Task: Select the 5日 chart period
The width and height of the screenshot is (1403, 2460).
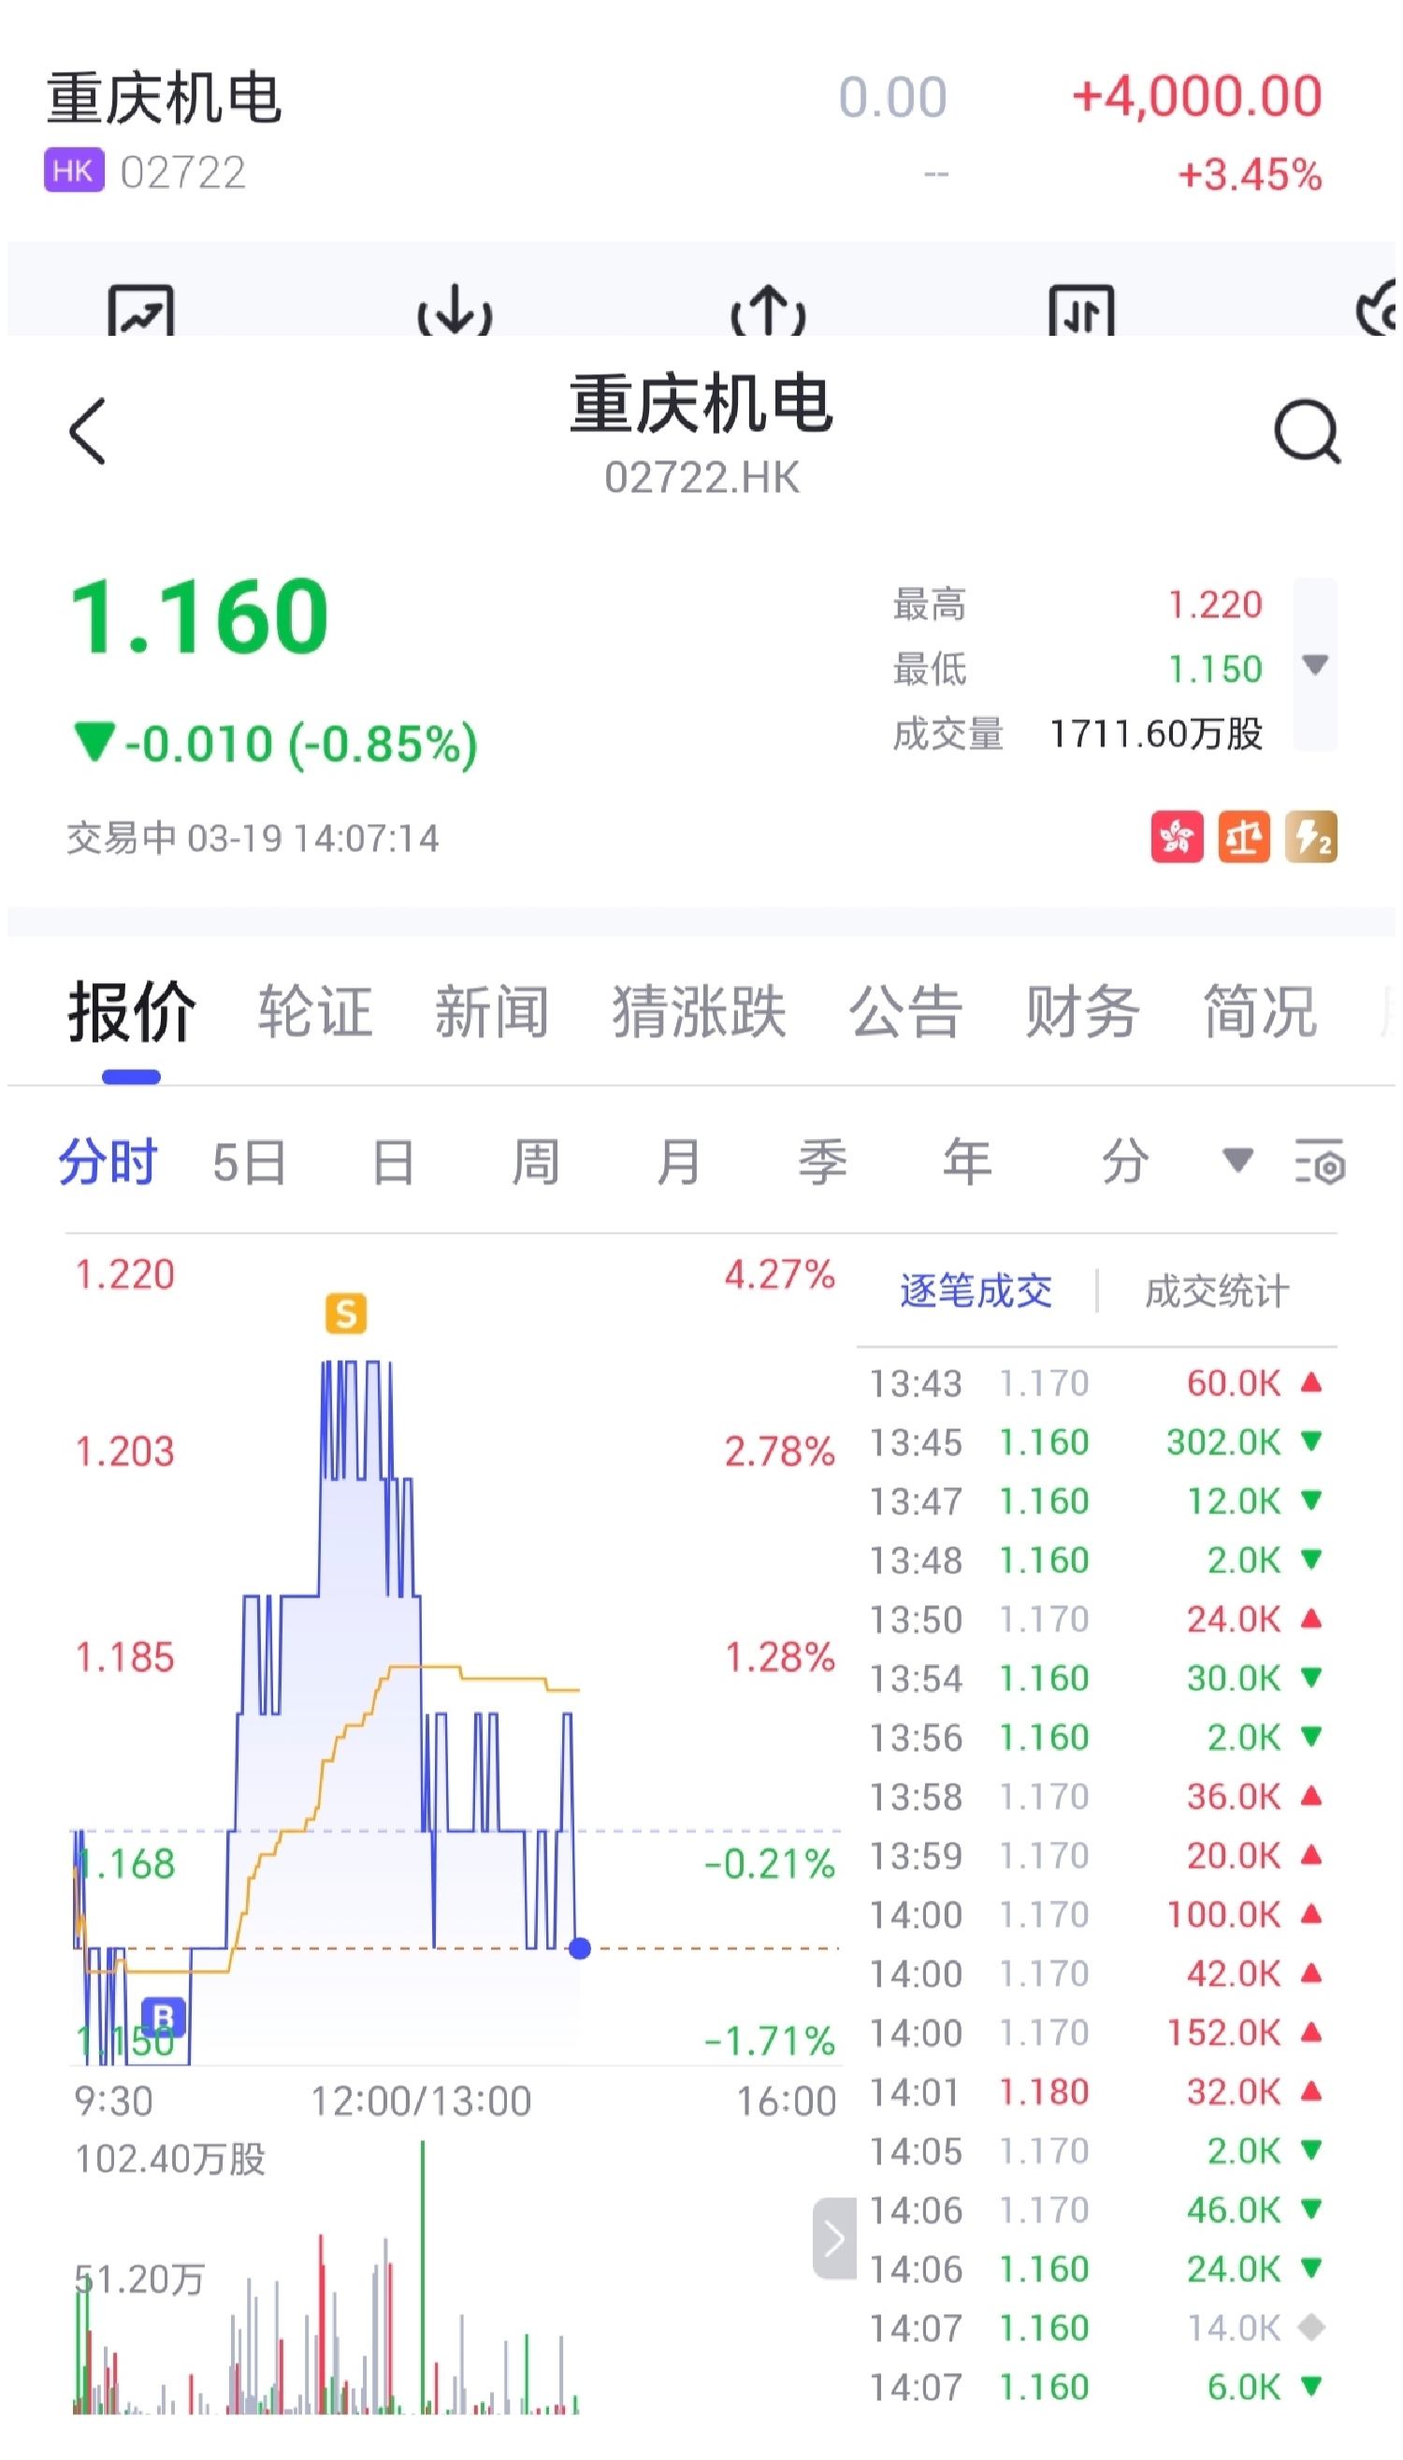Action: [x=250, y=1161]
